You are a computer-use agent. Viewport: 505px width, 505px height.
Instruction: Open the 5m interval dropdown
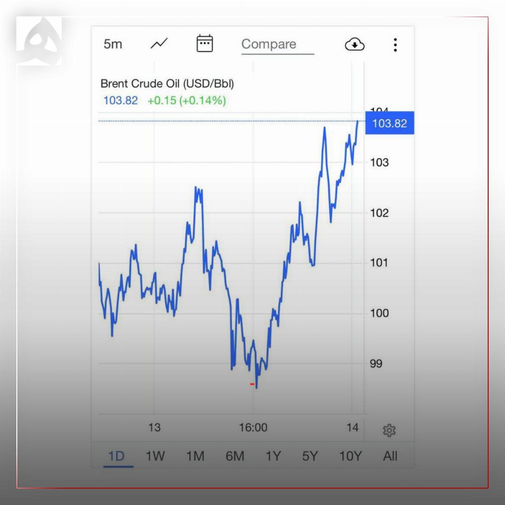[113, 44]
